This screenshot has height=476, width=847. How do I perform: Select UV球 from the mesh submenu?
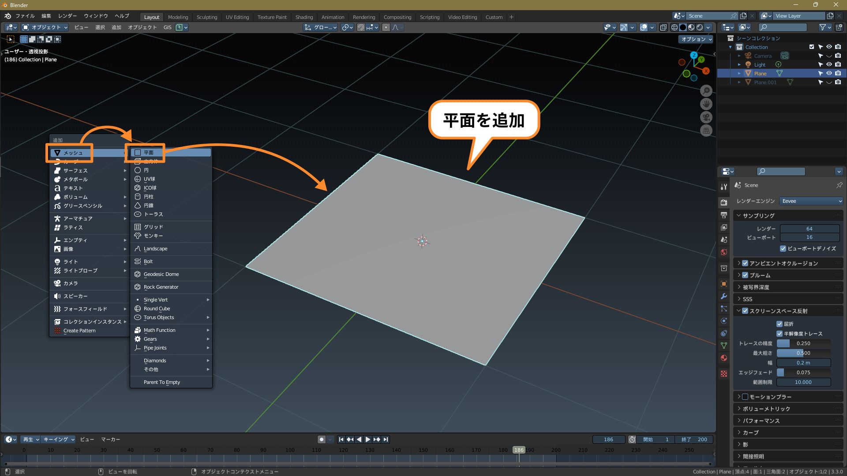point(150,179)
